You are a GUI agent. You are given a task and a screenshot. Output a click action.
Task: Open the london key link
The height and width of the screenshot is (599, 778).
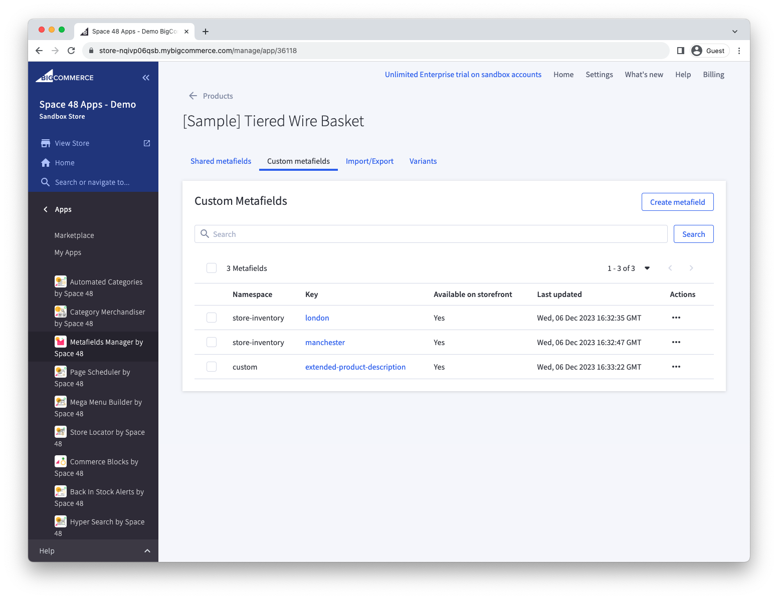(x=317, y=318)
